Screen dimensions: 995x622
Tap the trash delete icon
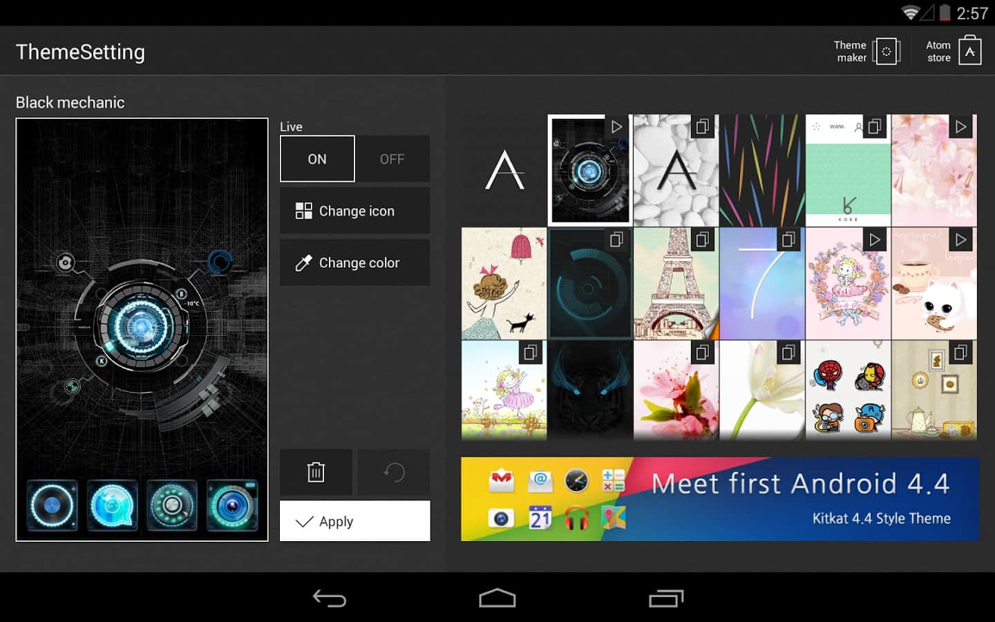point(316,472)
